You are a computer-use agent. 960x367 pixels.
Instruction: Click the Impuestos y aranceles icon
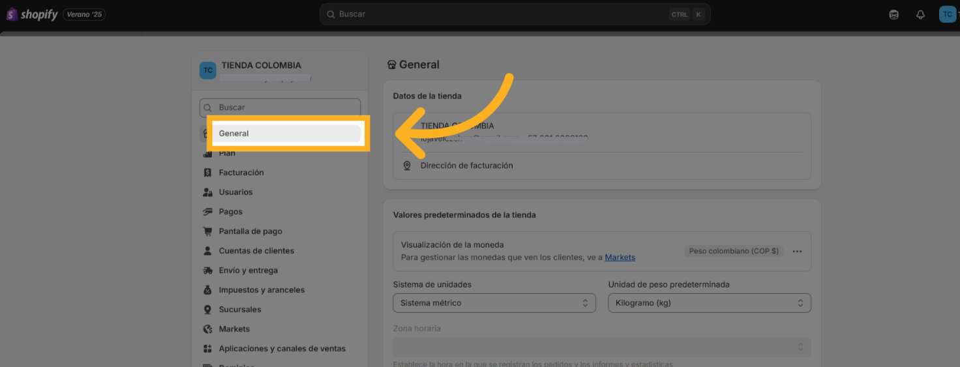[x=207, y=290]
